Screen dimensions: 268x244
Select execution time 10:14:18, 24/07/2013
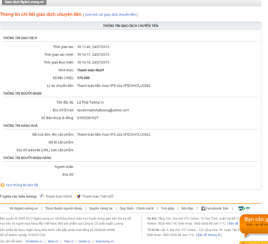(x=93, y=62)
